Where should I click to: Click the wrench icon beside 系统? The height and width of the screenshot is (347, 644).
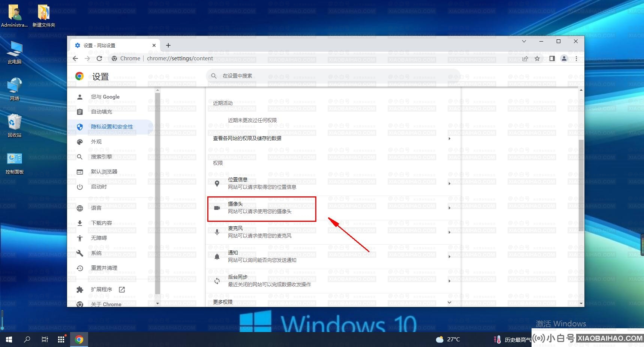(x=80, y=253)
